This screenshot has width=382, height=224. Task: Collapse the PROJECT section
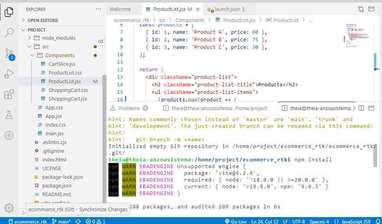(x=37, y=30)
